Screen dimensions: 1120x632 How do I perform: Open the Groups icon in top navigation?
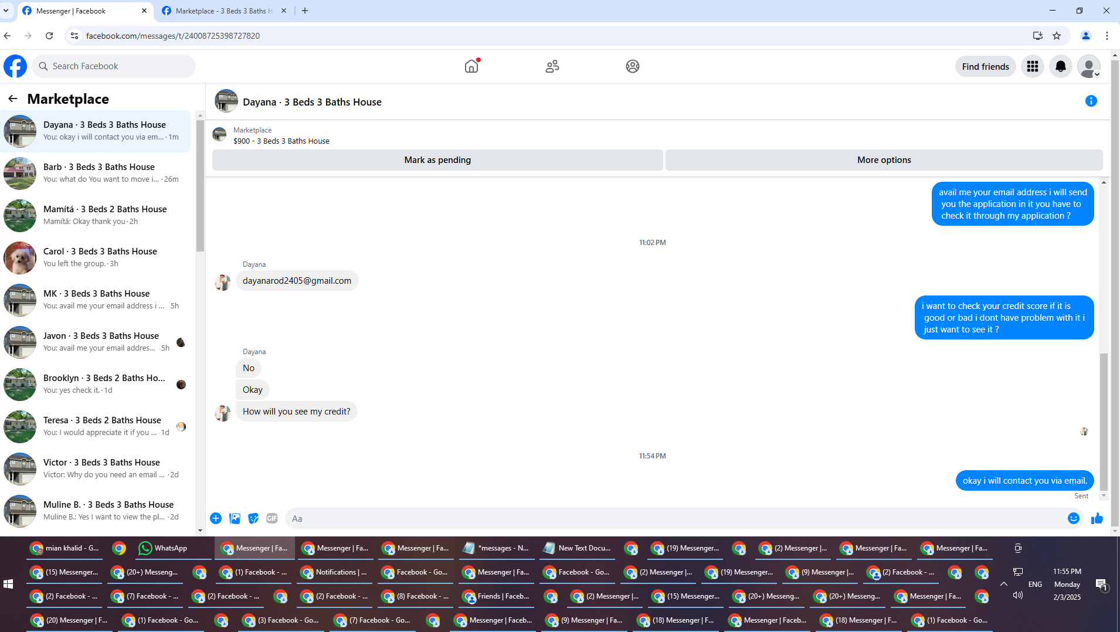tap(632, 66)
